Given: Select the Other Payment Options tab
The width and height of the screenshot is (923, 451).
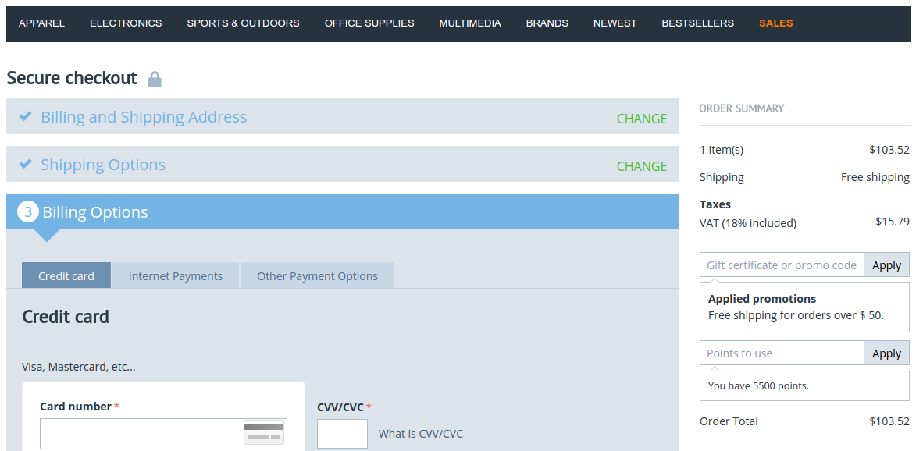Looking at the screenshot, I should (x=317, y=275).
